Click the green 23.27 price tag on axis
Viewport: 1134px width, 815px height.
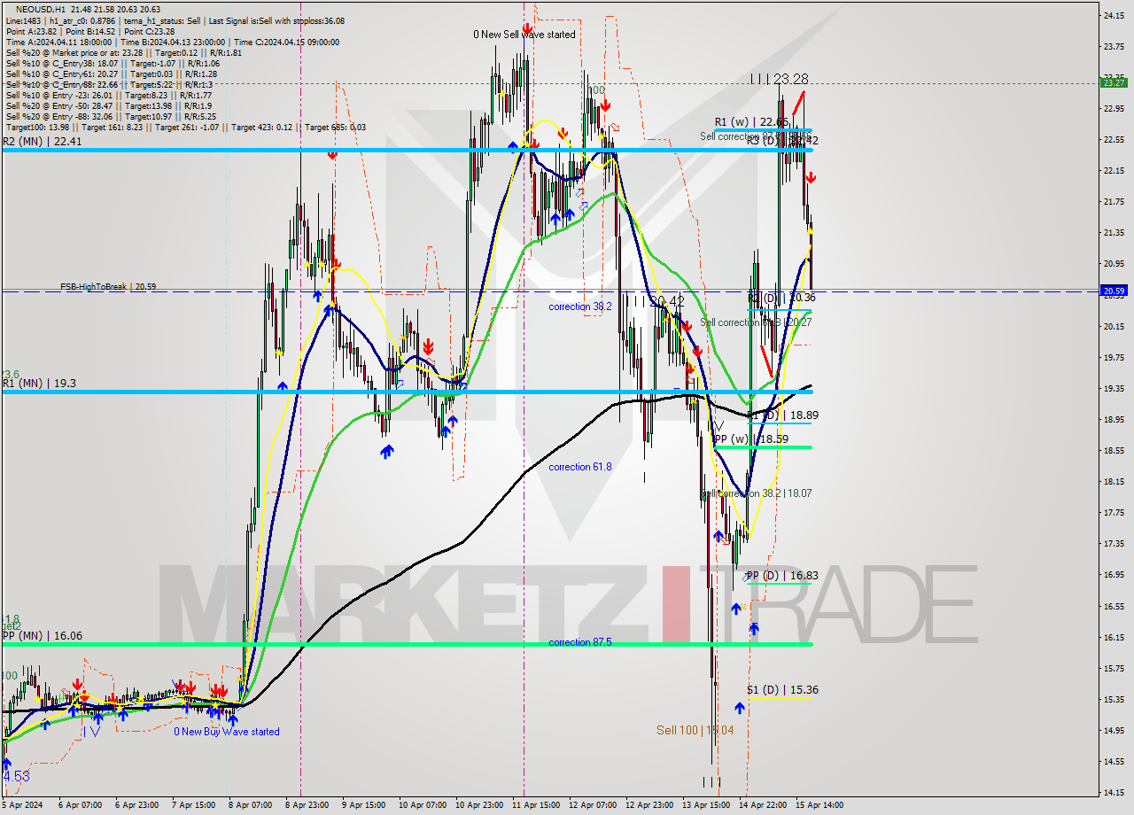click(1114, 82)
